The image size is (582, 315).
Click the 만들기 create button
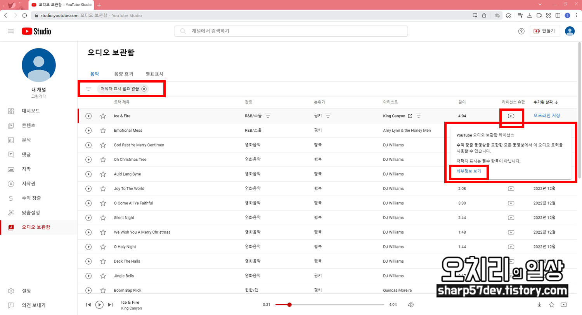click(545, 31)
